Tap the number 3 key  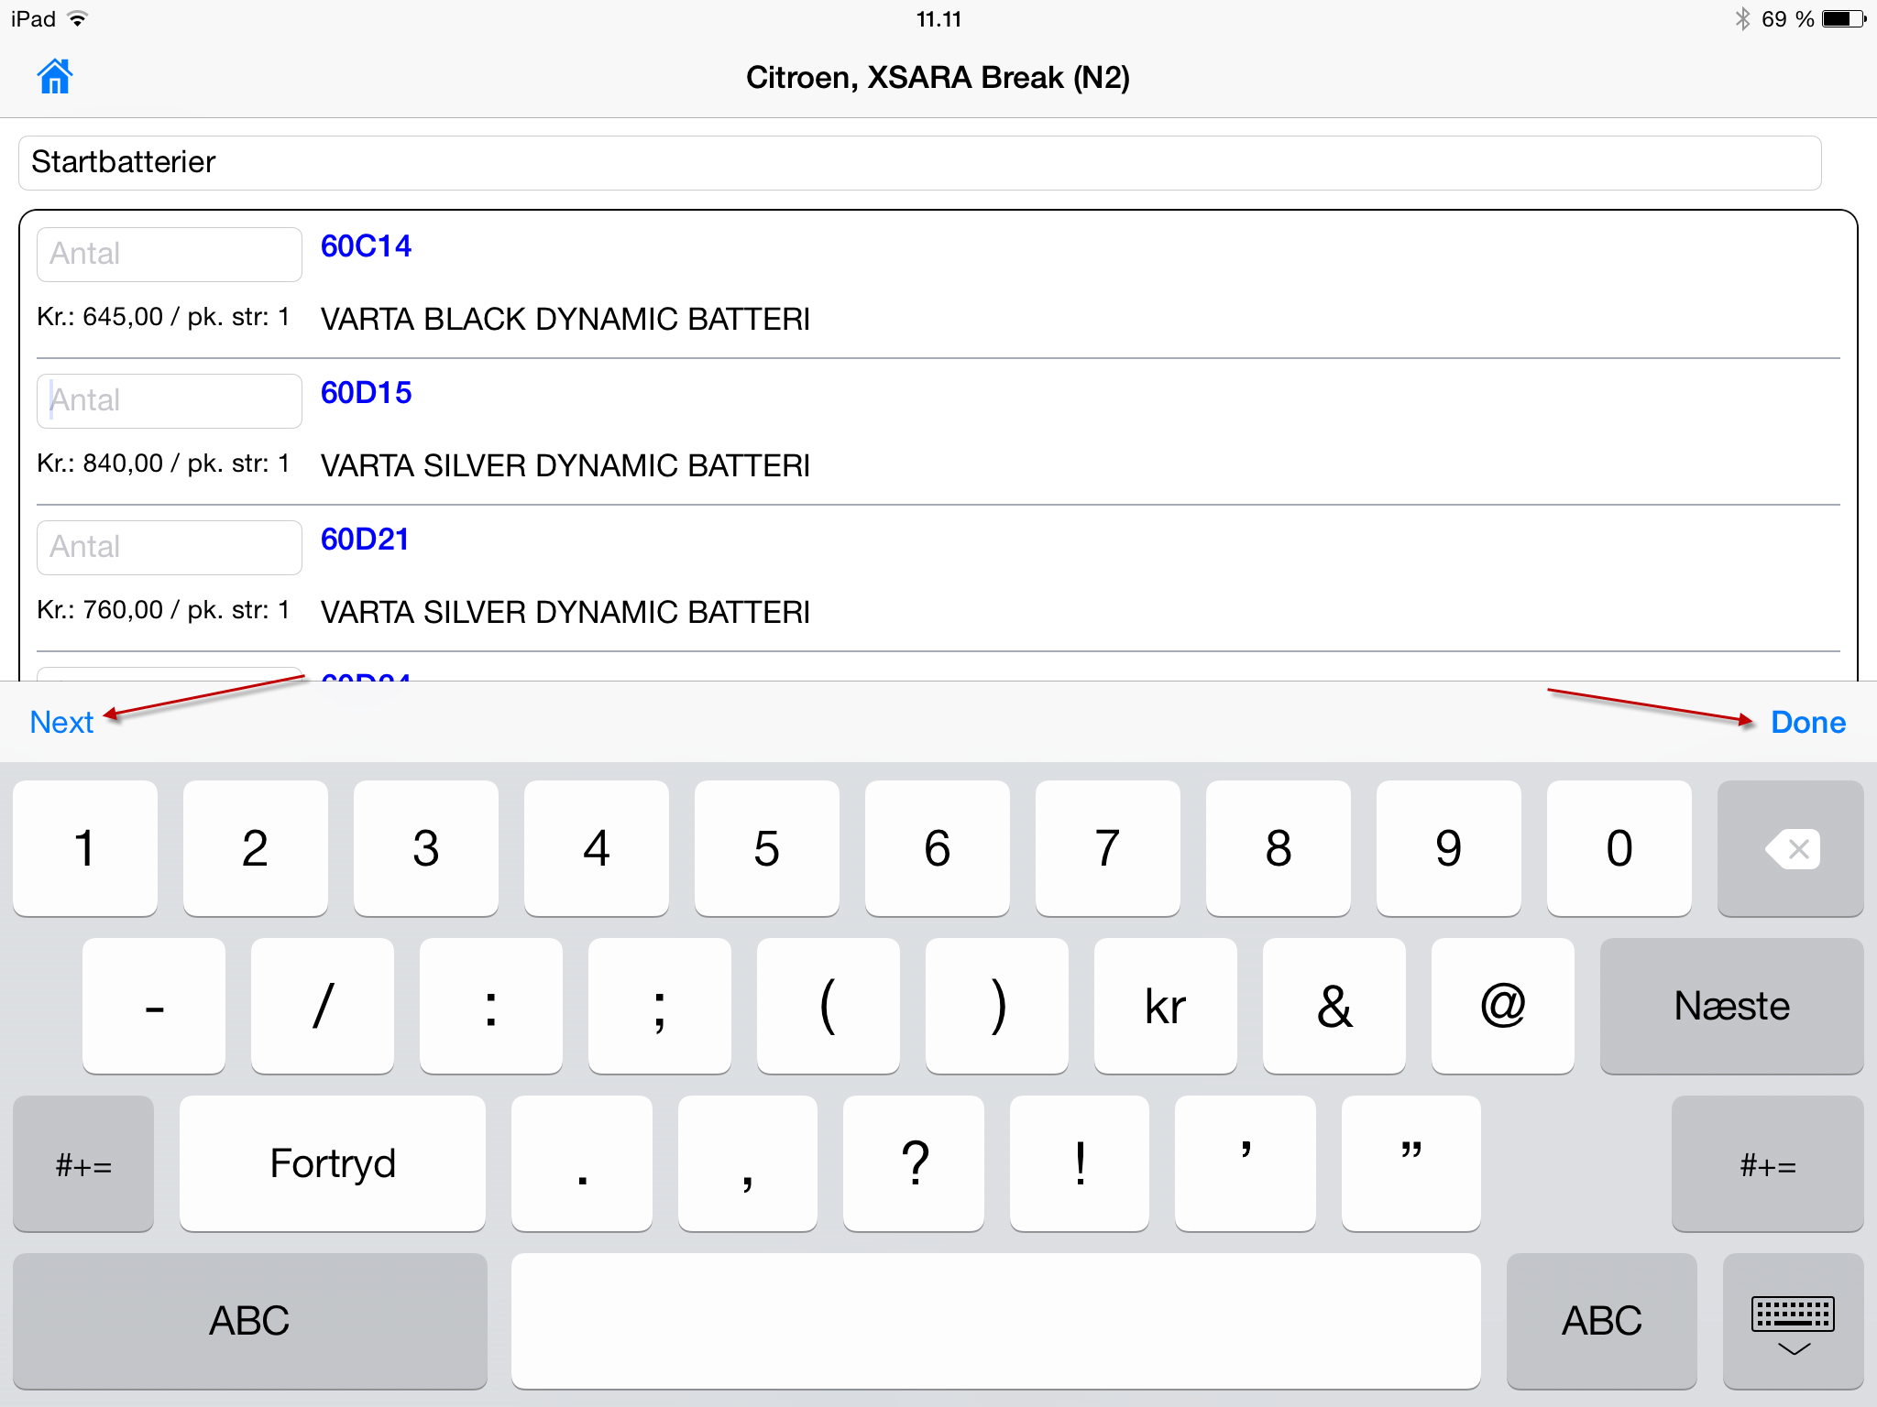tap(426, 848)
